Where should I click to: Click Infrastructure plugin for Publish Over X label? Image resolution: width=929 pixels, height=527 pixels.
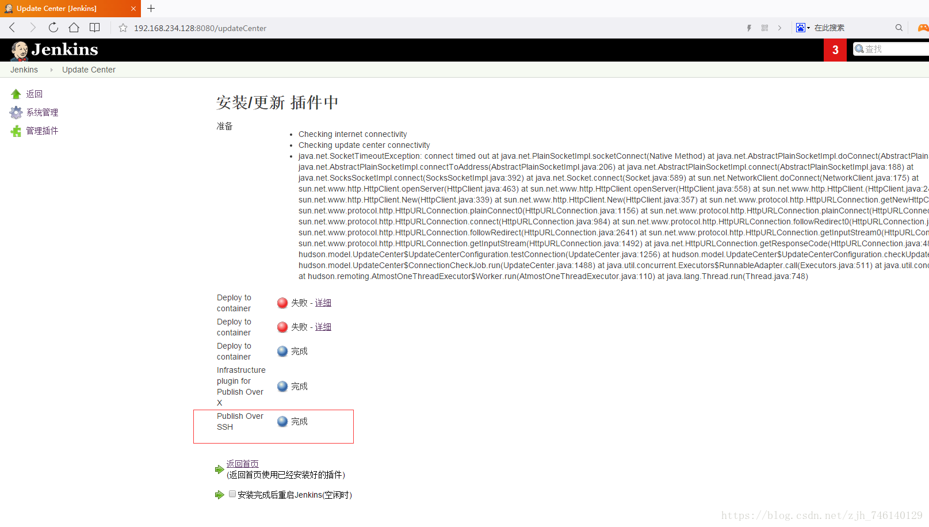click(x=241, y=386)
